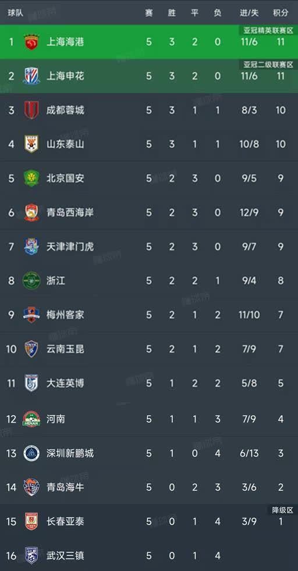This screenshot has width=298, height=571.
Task: Select the 积分 column header
Action: coord(281,13)
